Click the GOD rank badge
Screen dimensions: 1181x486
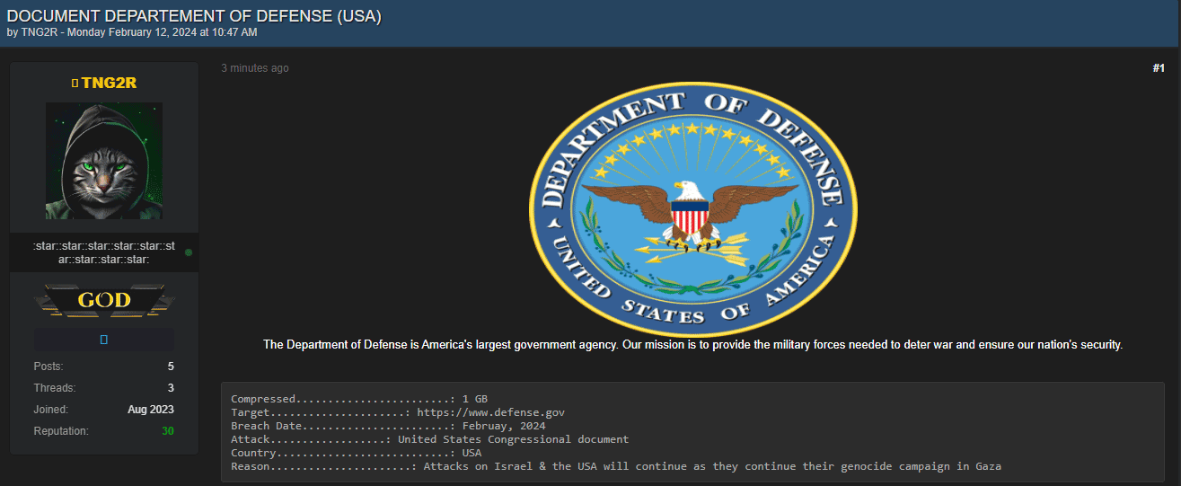pyautogui.click(x=104, y=300)
